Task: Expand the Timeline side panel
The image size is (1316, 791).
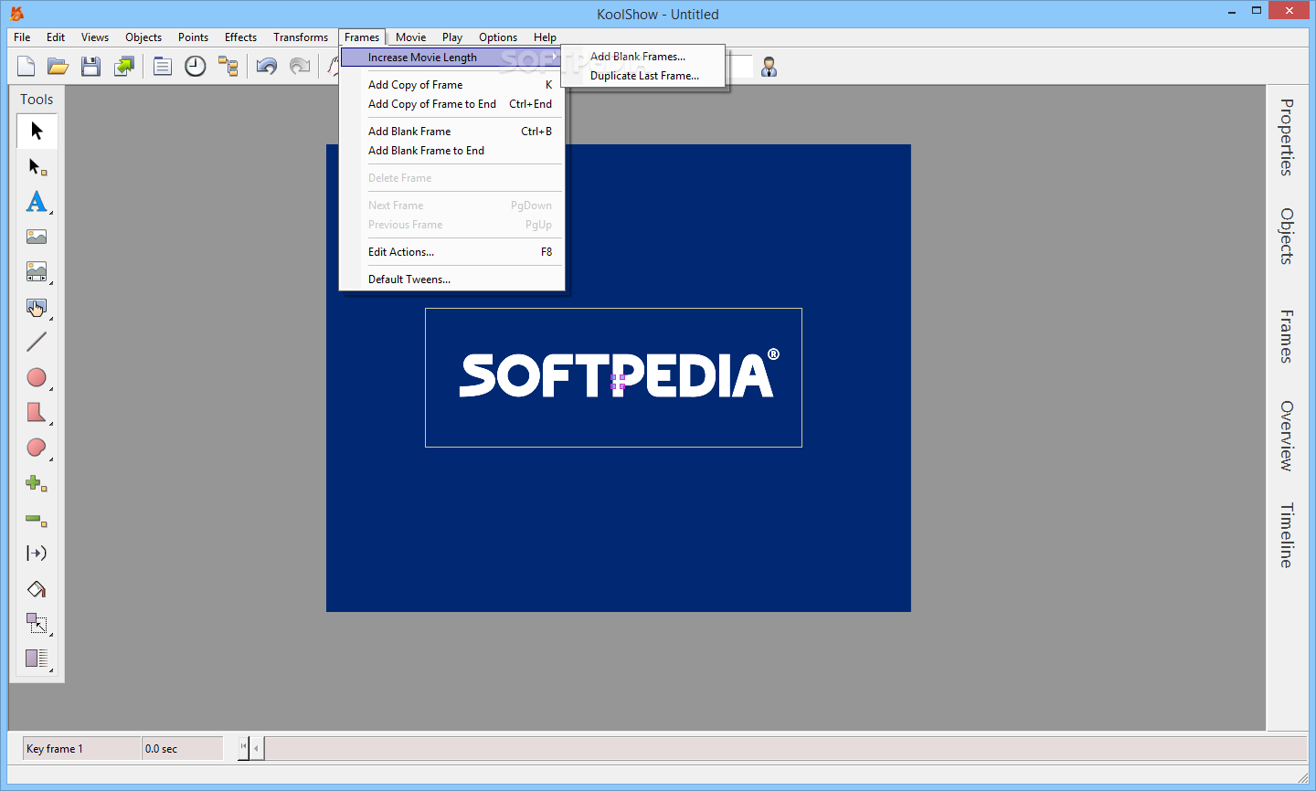Action: 1287,535
